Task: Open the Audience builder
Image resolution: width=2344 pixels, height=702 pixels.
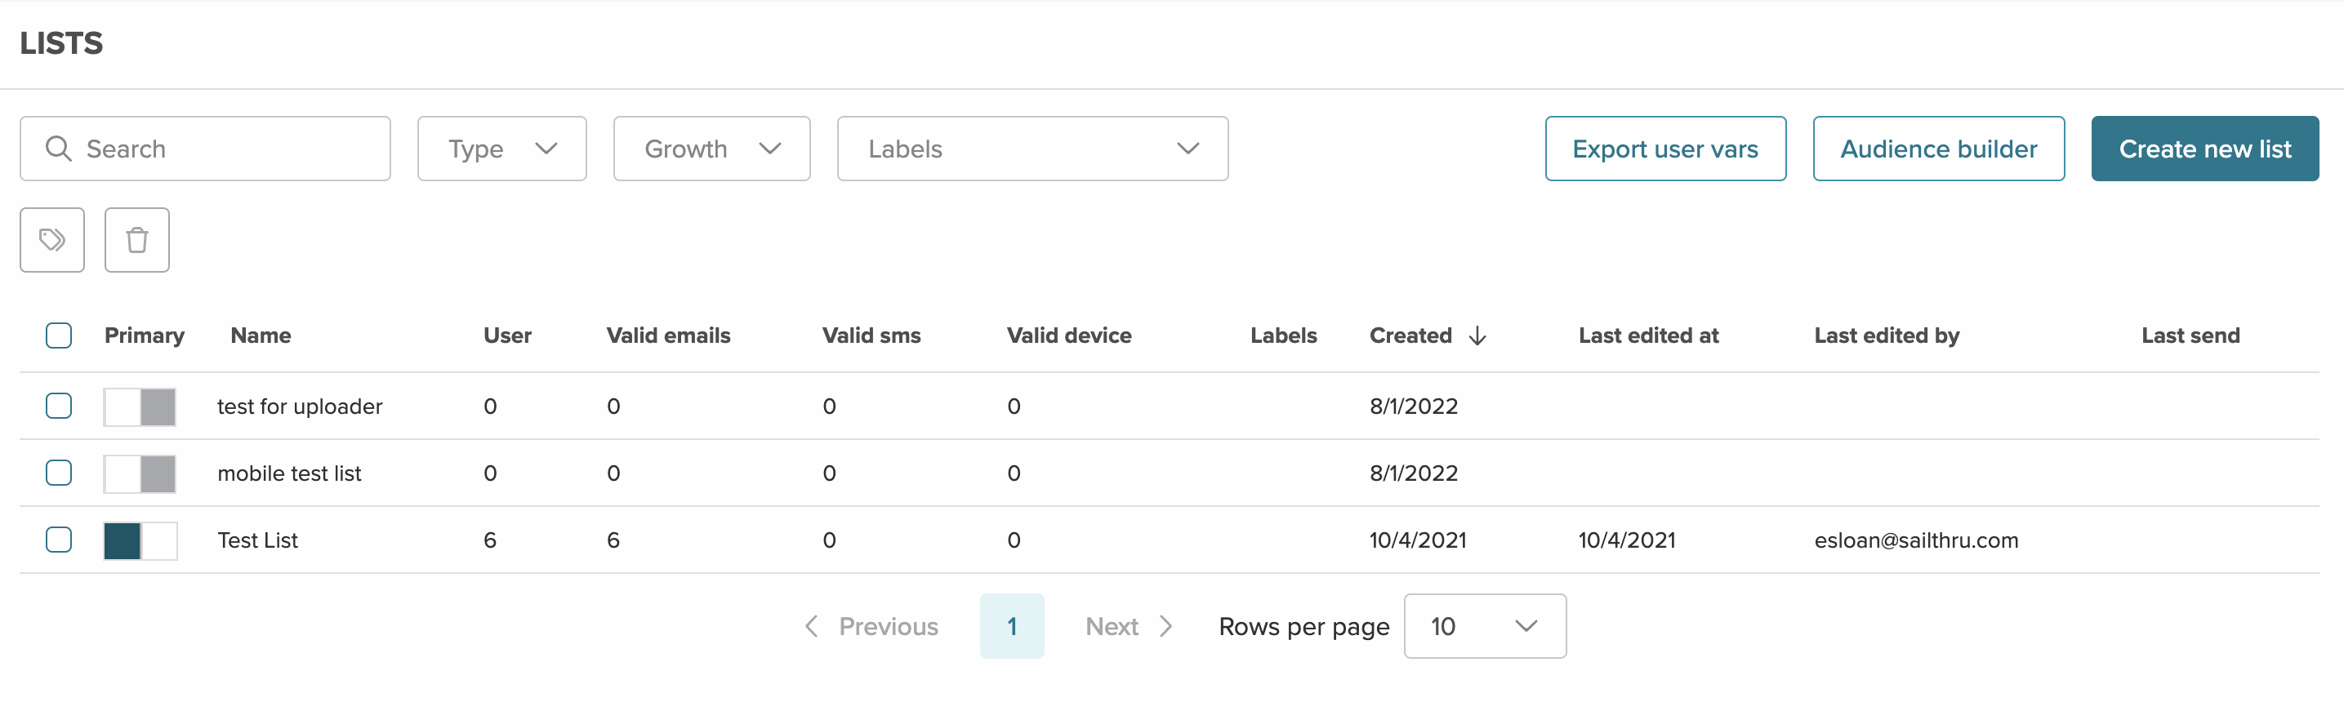Action: (1938, 149)
